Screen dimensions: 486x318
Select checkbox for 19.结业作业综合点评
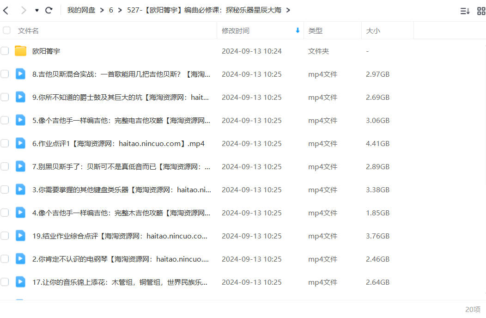coord(5,236)
